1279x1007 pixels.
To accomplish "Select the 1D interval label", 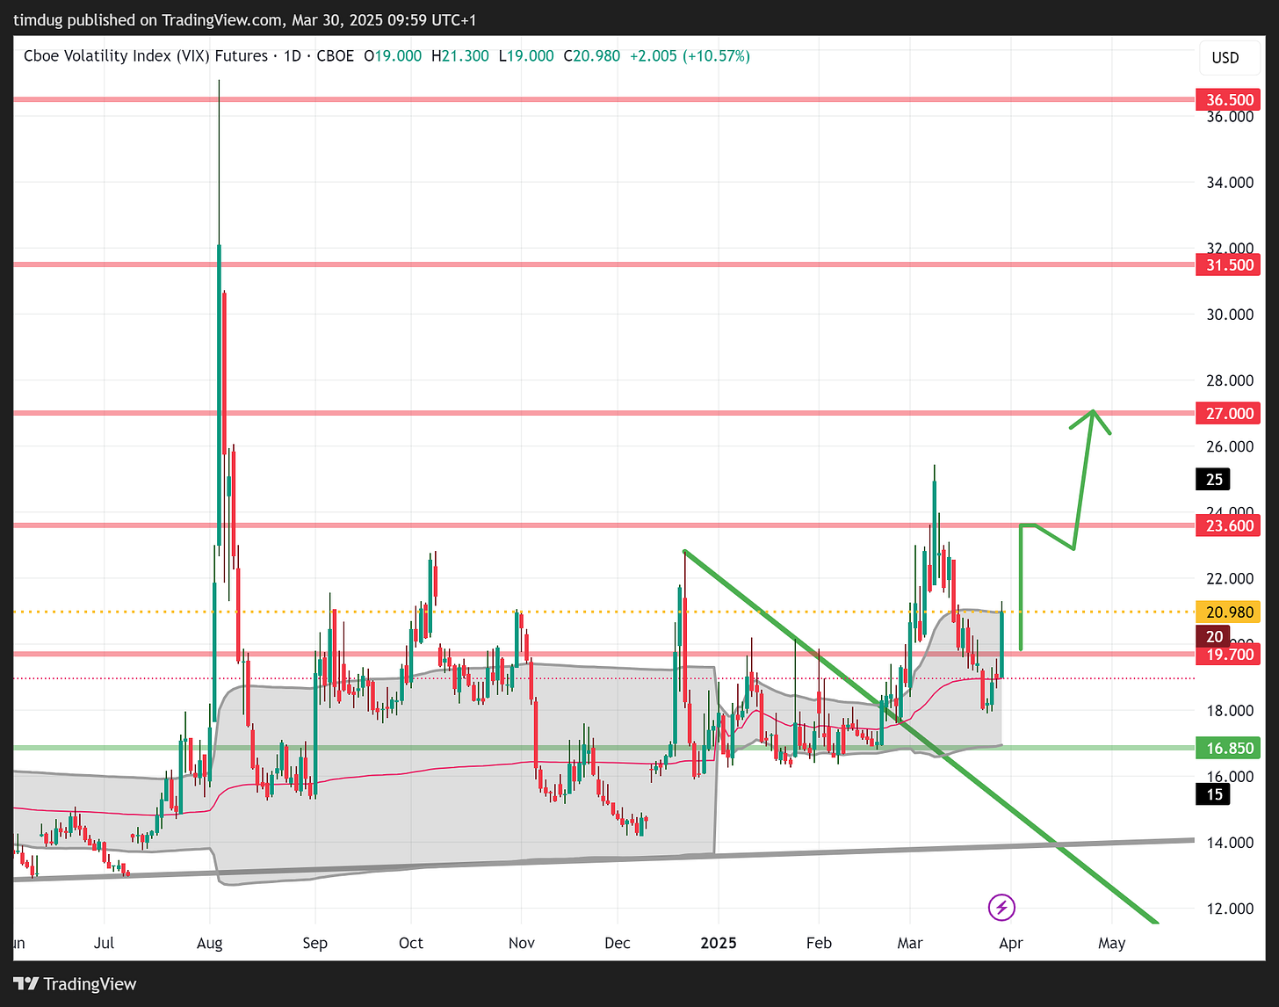I will pyautogui.click(x=292, y=55).
